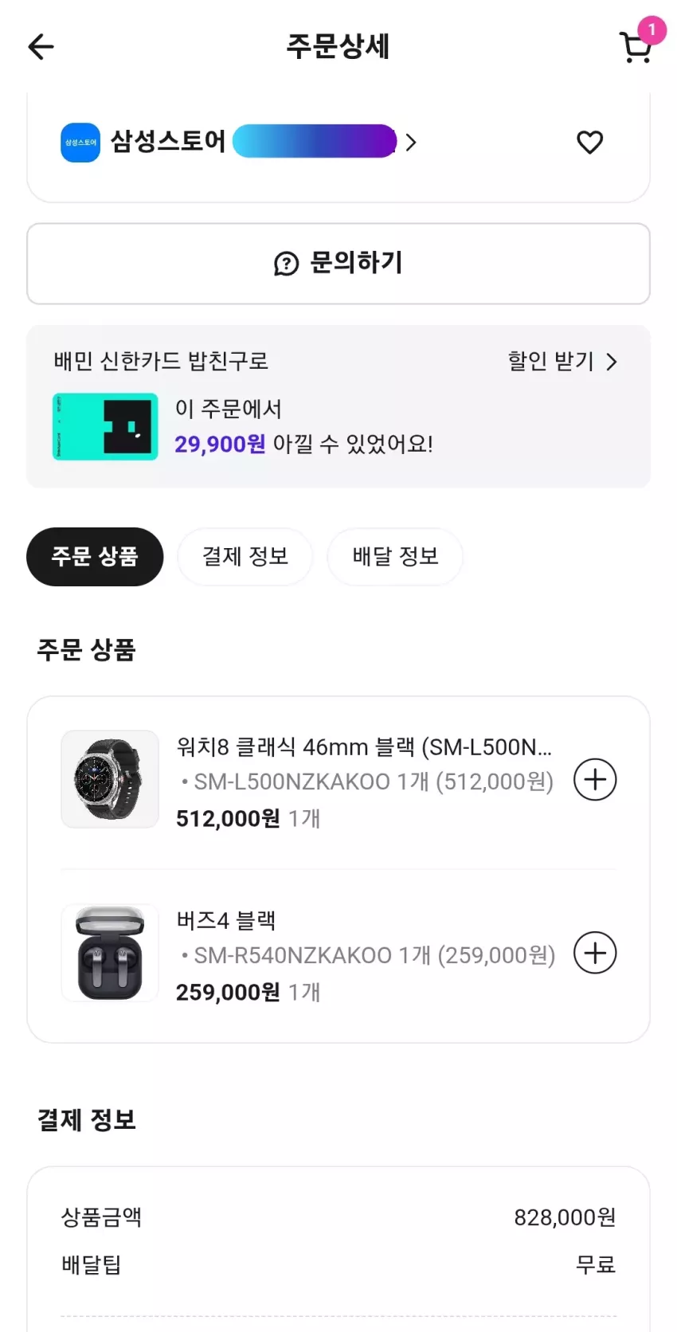Go back with the arrow icon

41,47
